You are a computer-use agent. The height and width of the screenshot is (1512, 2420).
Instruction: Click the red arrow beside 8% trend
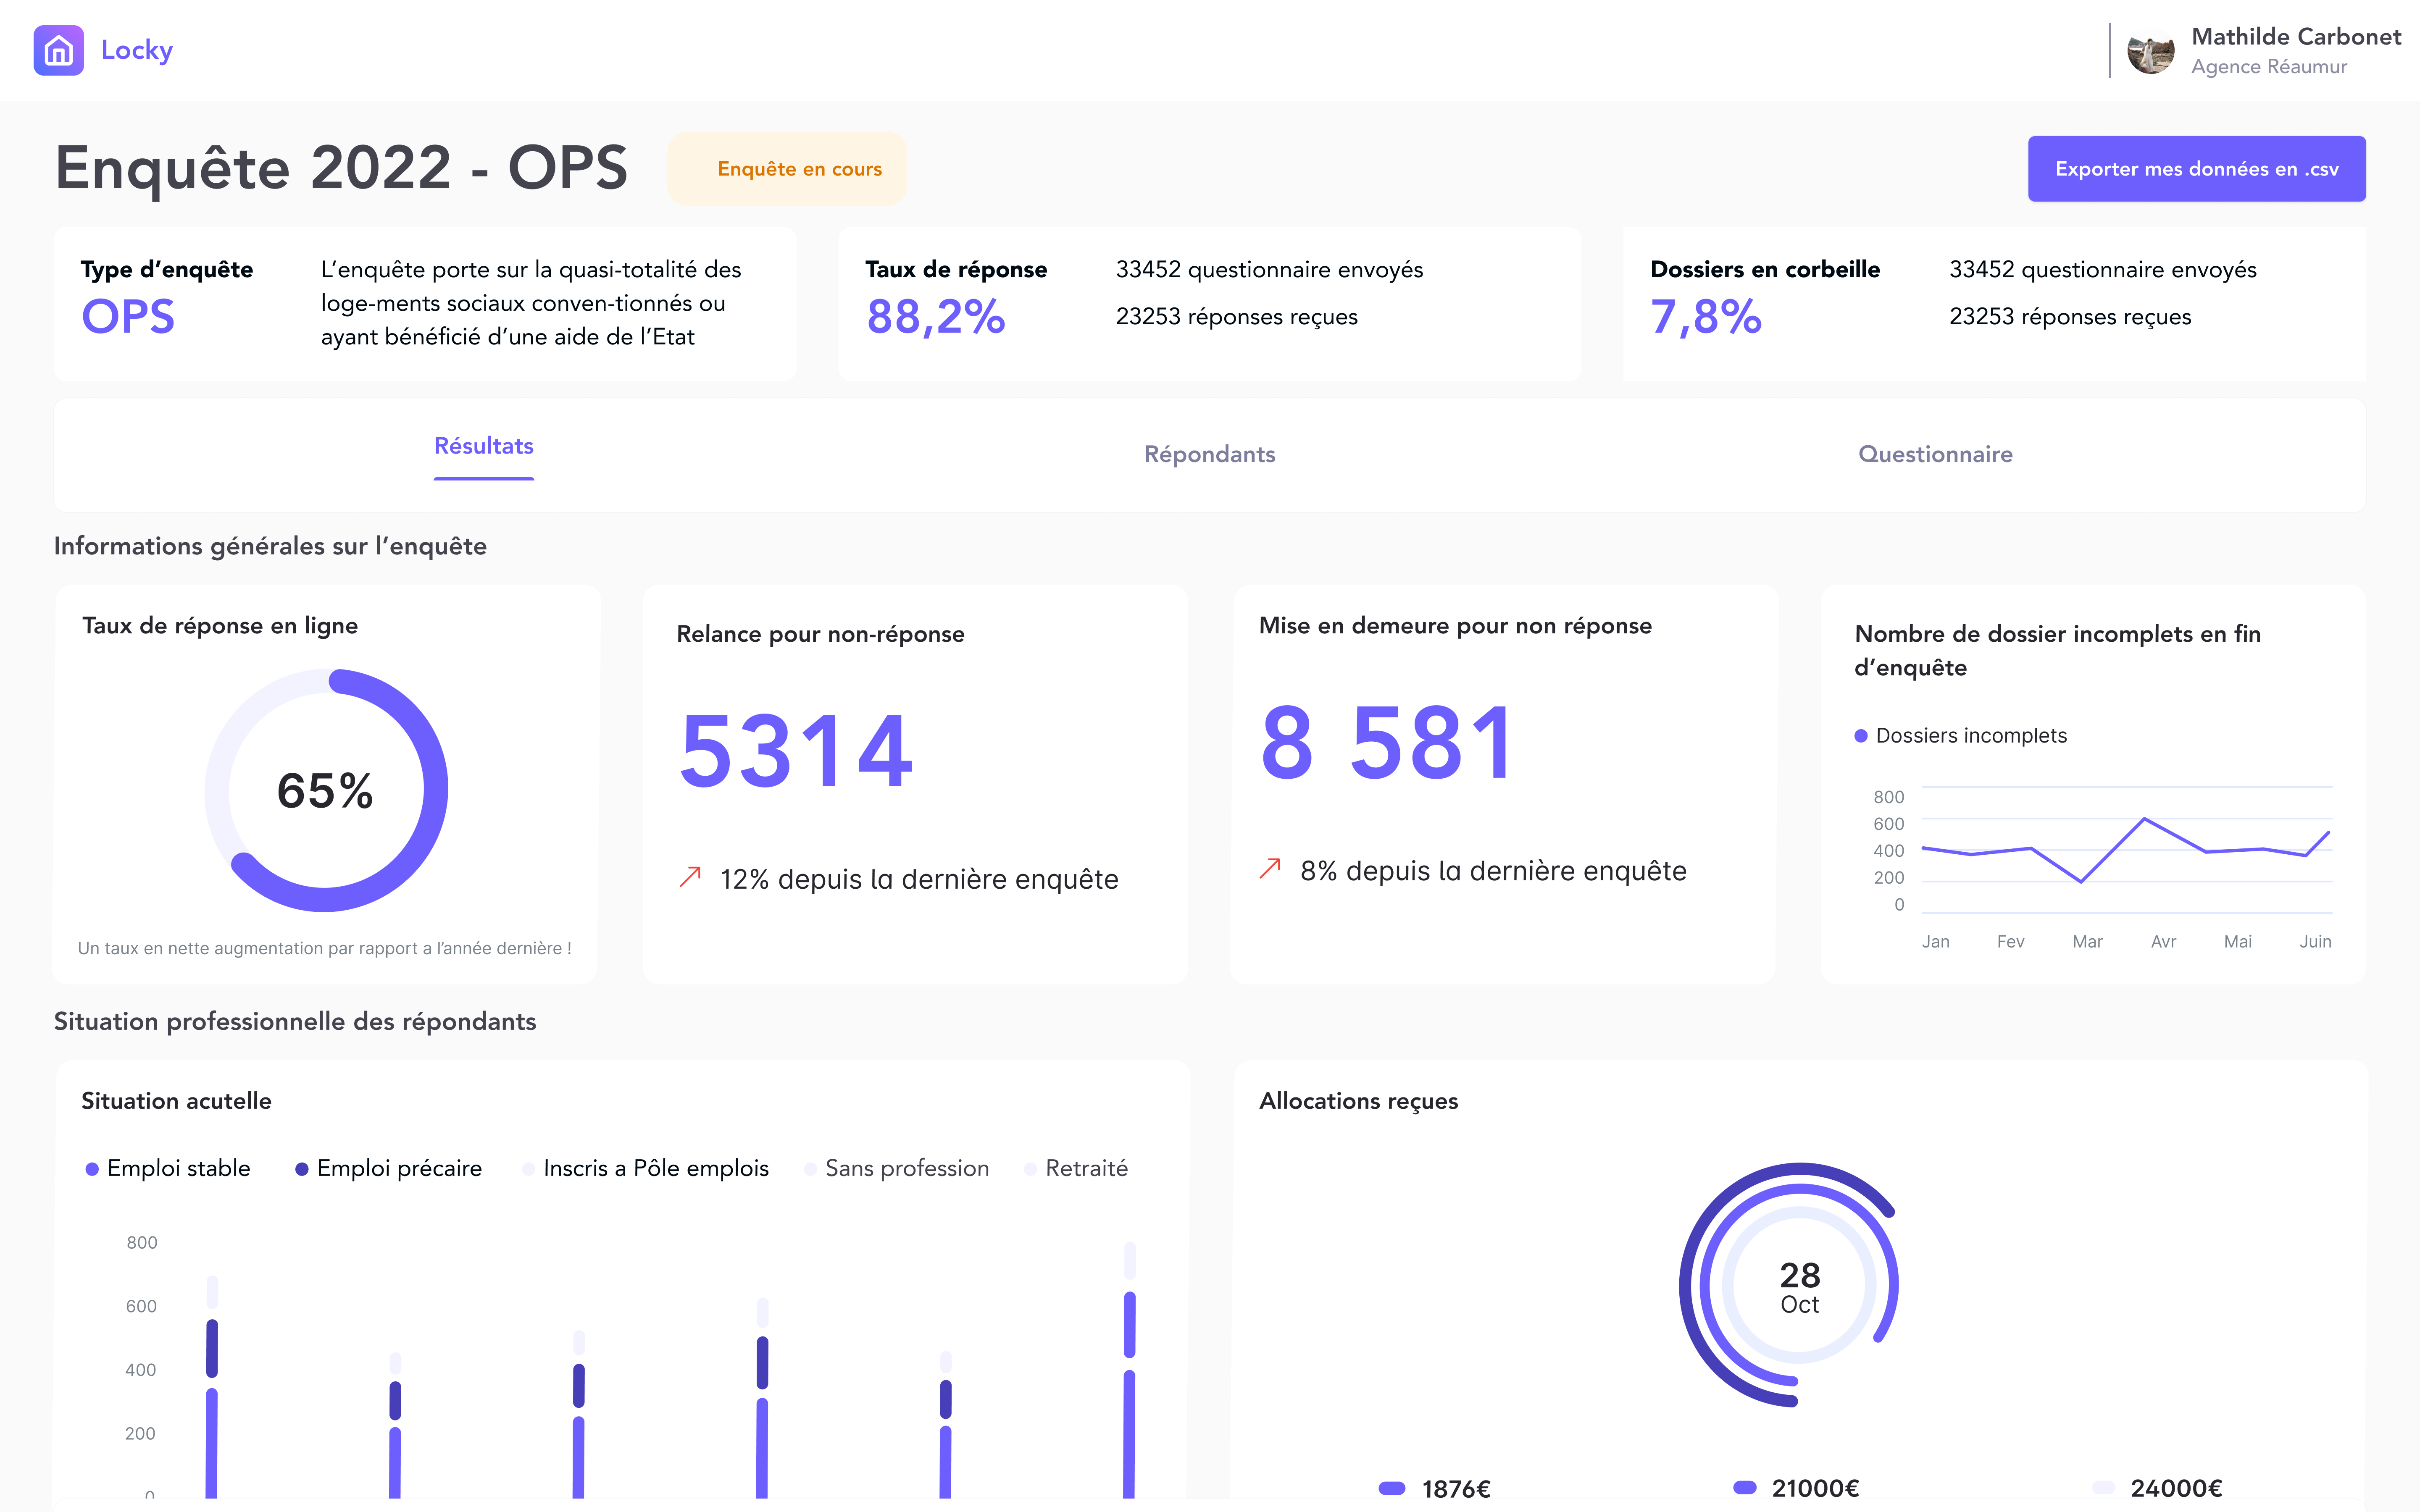pos(1270,868)
